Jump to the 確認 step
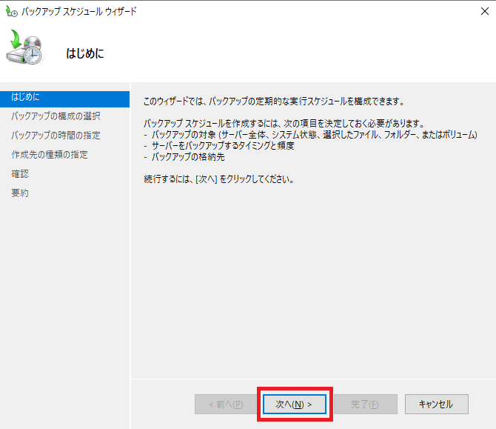Screen dimensions: 496x429 [x=20, y=174]
